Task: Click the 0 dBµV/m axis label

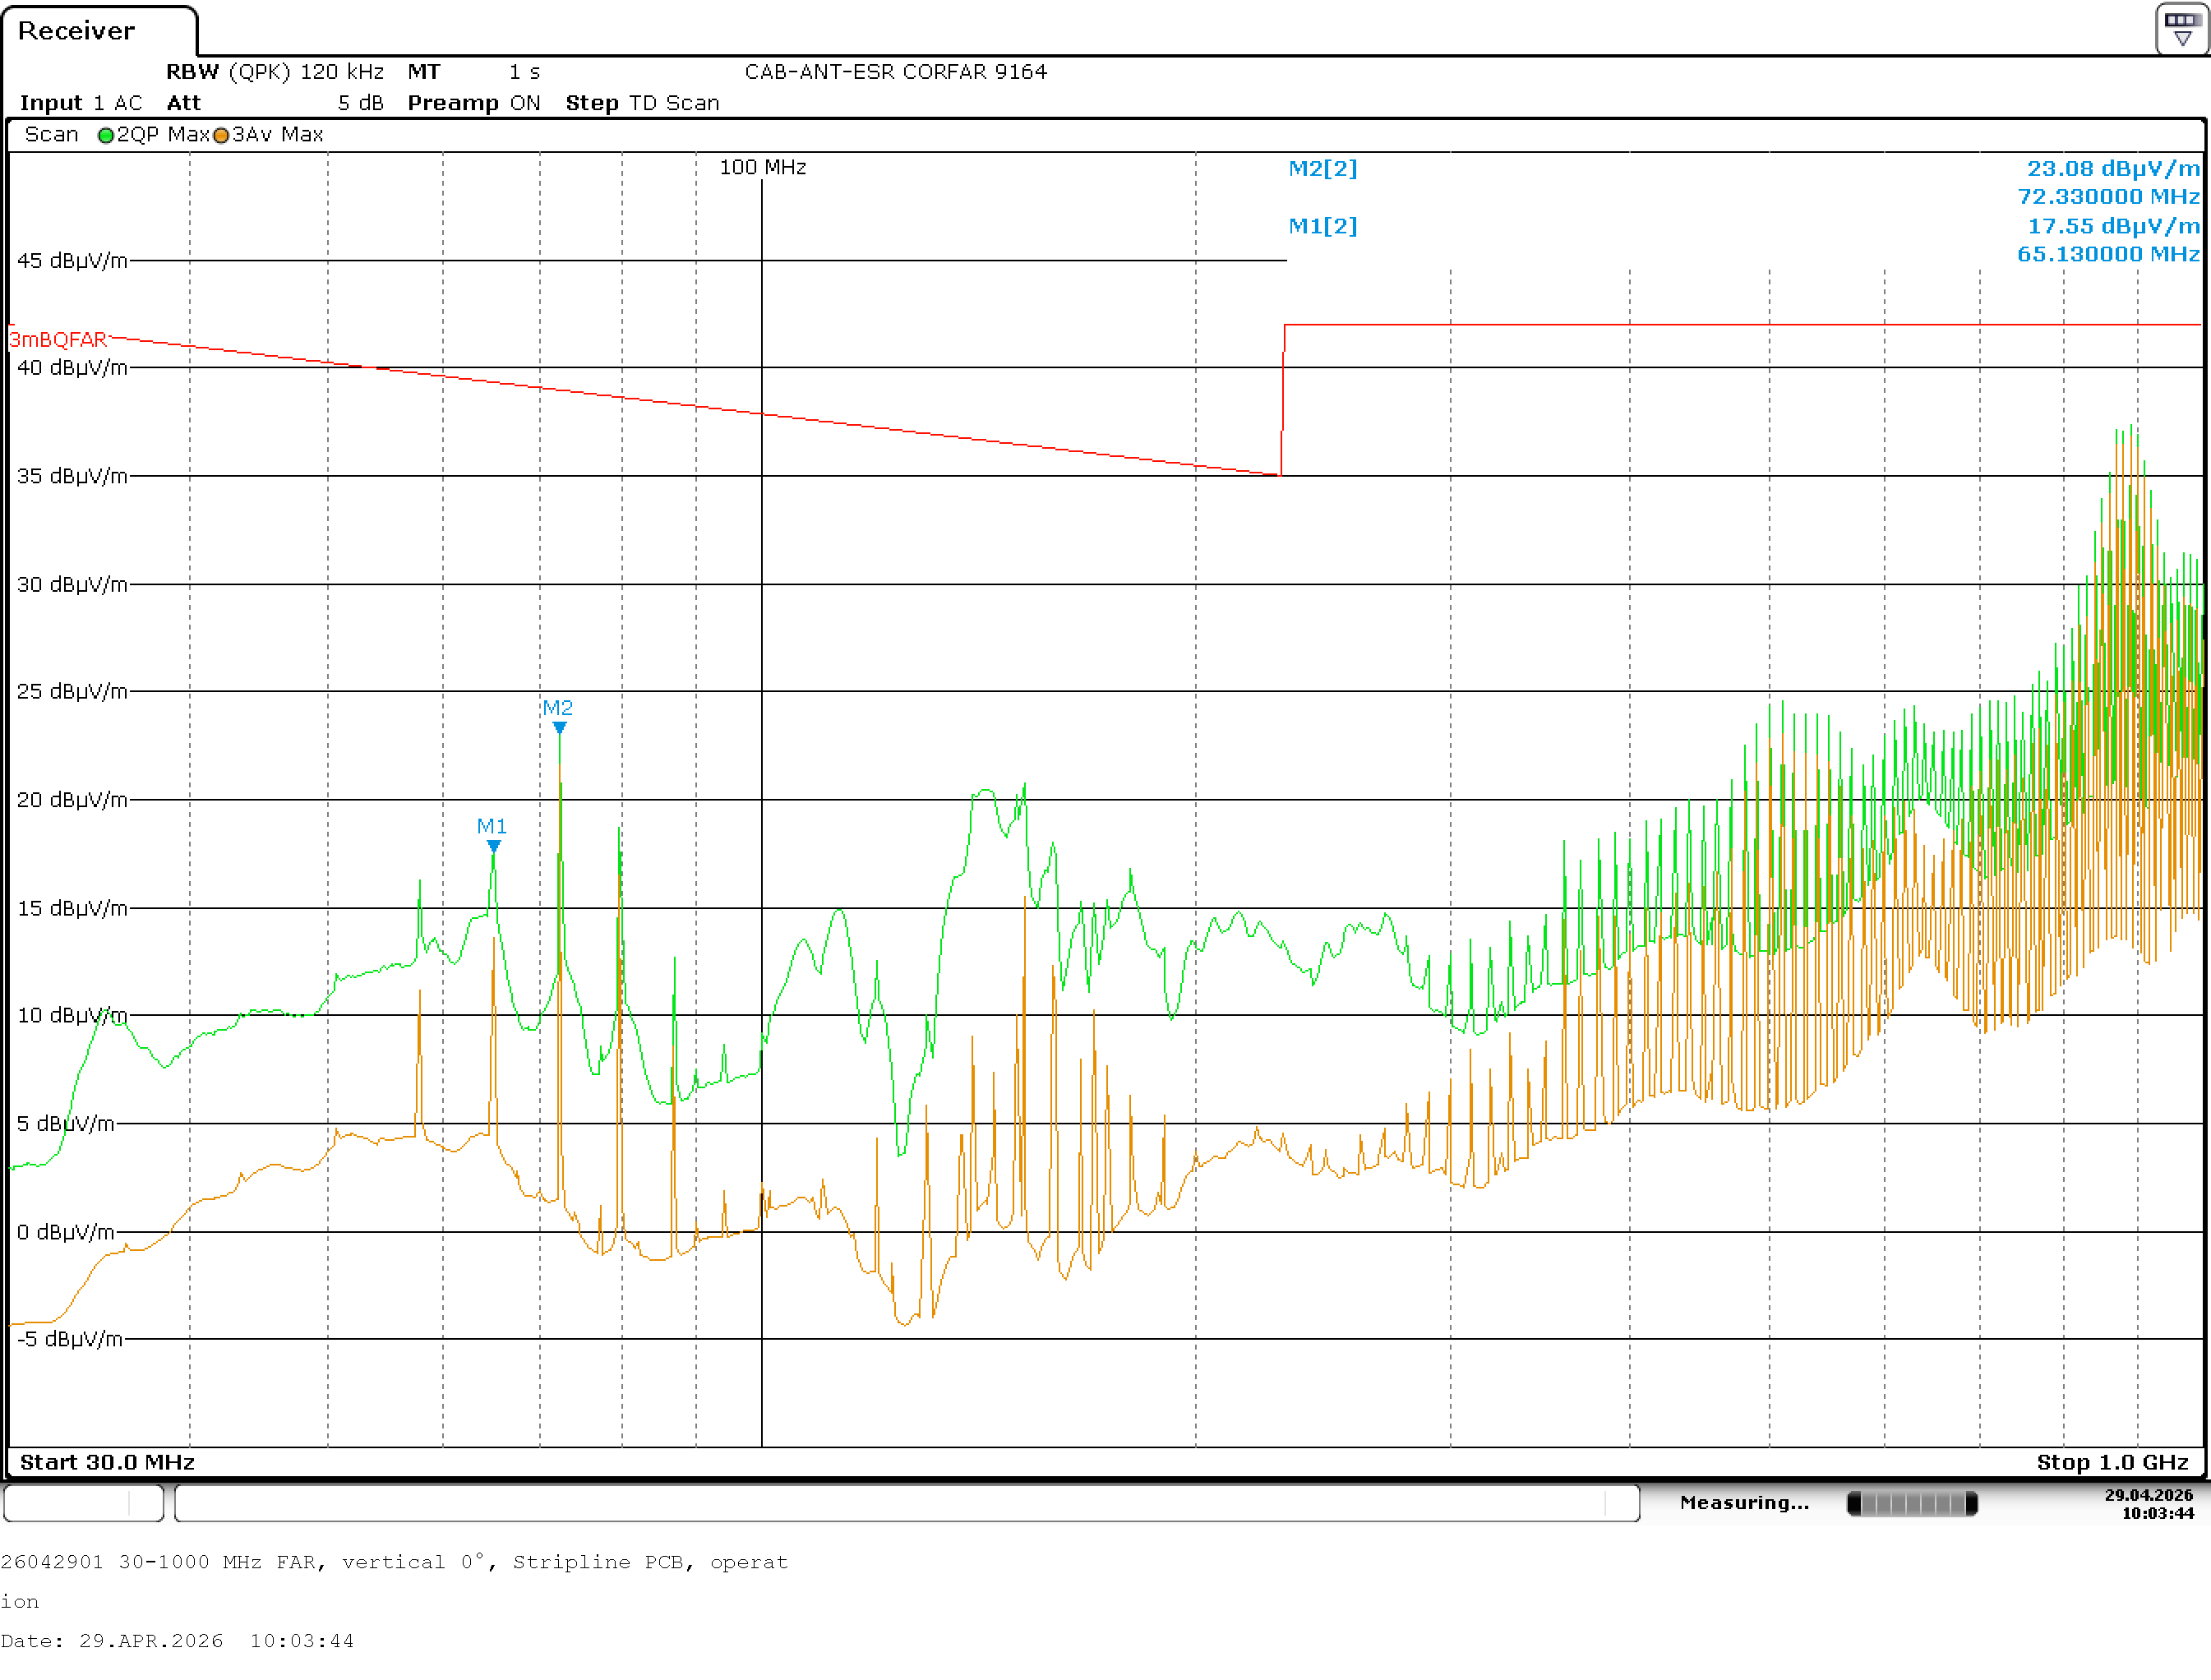Action: click(65, 1232)
